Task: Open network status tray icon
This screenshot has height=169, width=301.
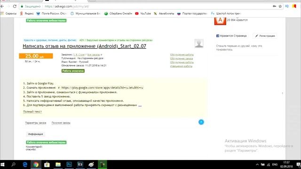Action: (269, 165)
